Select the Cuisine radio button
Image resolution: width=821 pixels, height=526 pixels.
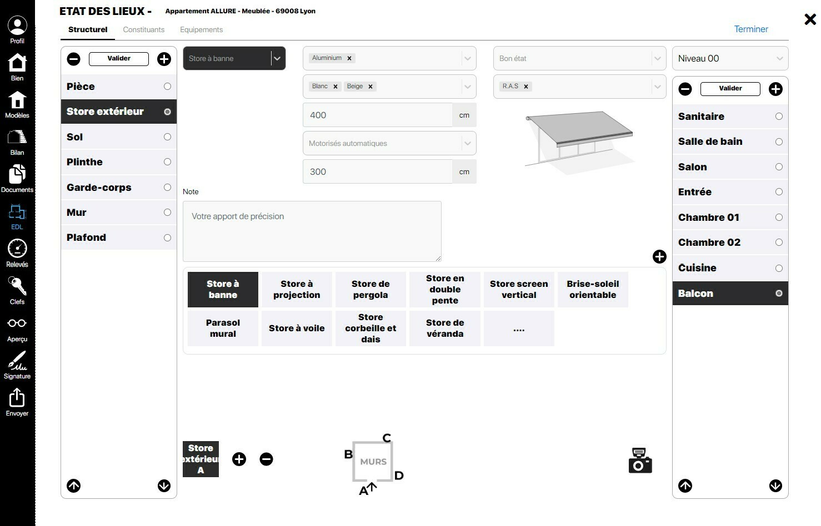point(779,268)
